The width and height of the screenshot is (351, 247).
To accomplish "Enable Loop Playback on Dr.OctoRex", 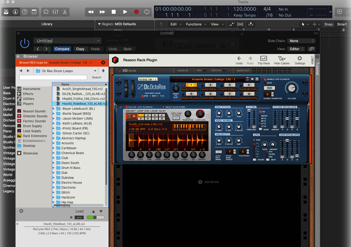I will point(265,79).
